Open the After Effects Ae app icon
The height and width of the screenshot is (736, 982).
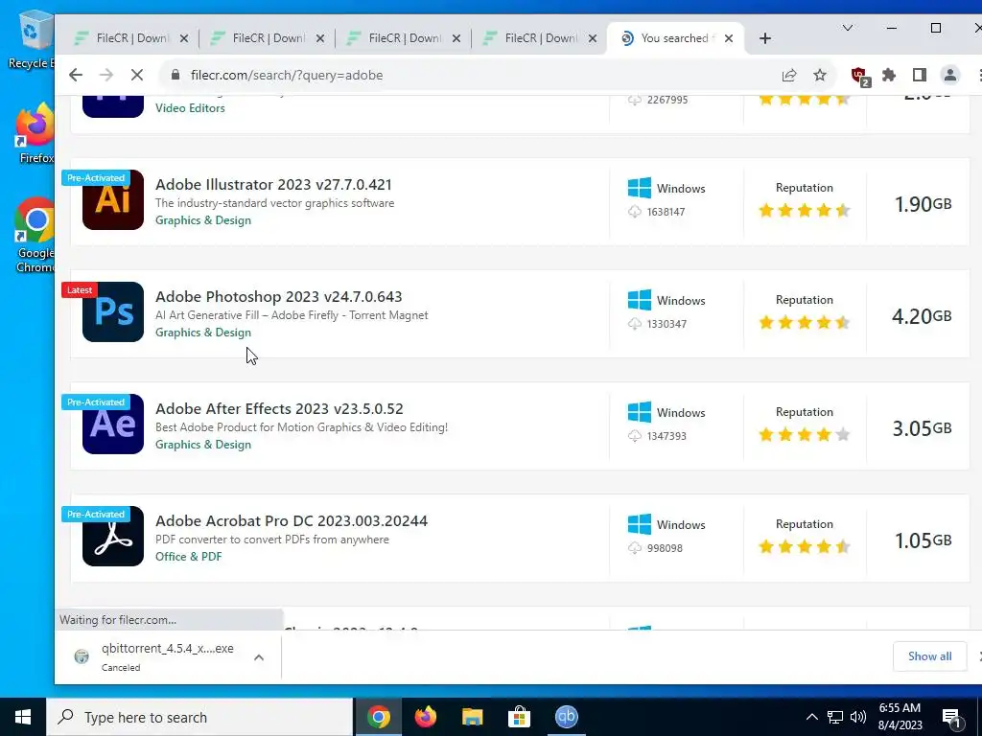113,424
